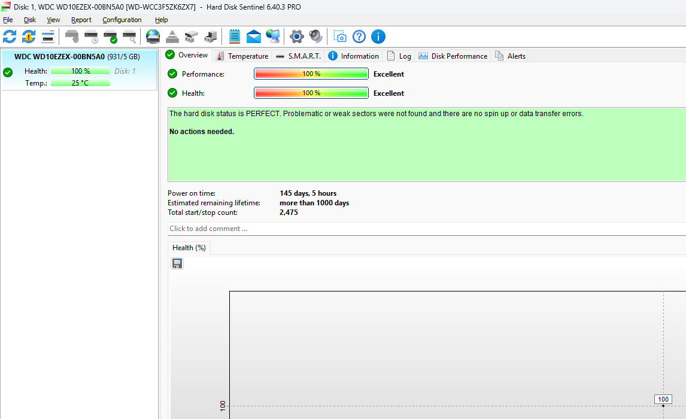Save the health graph with floppy icon

pyautogui.click(x=177, y=263)
